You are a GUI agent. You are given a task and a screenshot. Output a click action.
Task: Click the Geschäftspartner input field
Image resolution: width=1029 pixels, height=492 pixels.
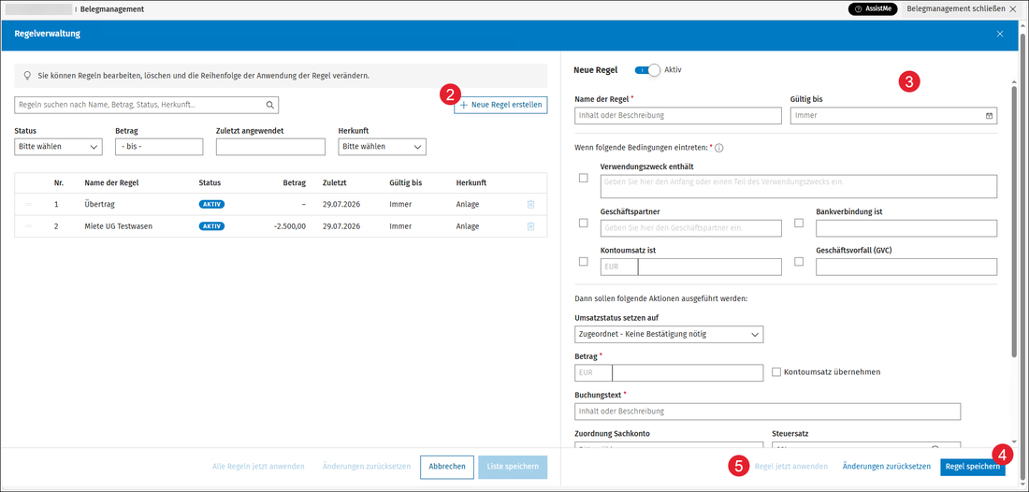691,228
